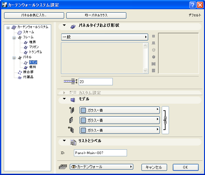Click 接合部 junction icon in tree
This screenshot has height=175, width=205.
click(20, 72)
